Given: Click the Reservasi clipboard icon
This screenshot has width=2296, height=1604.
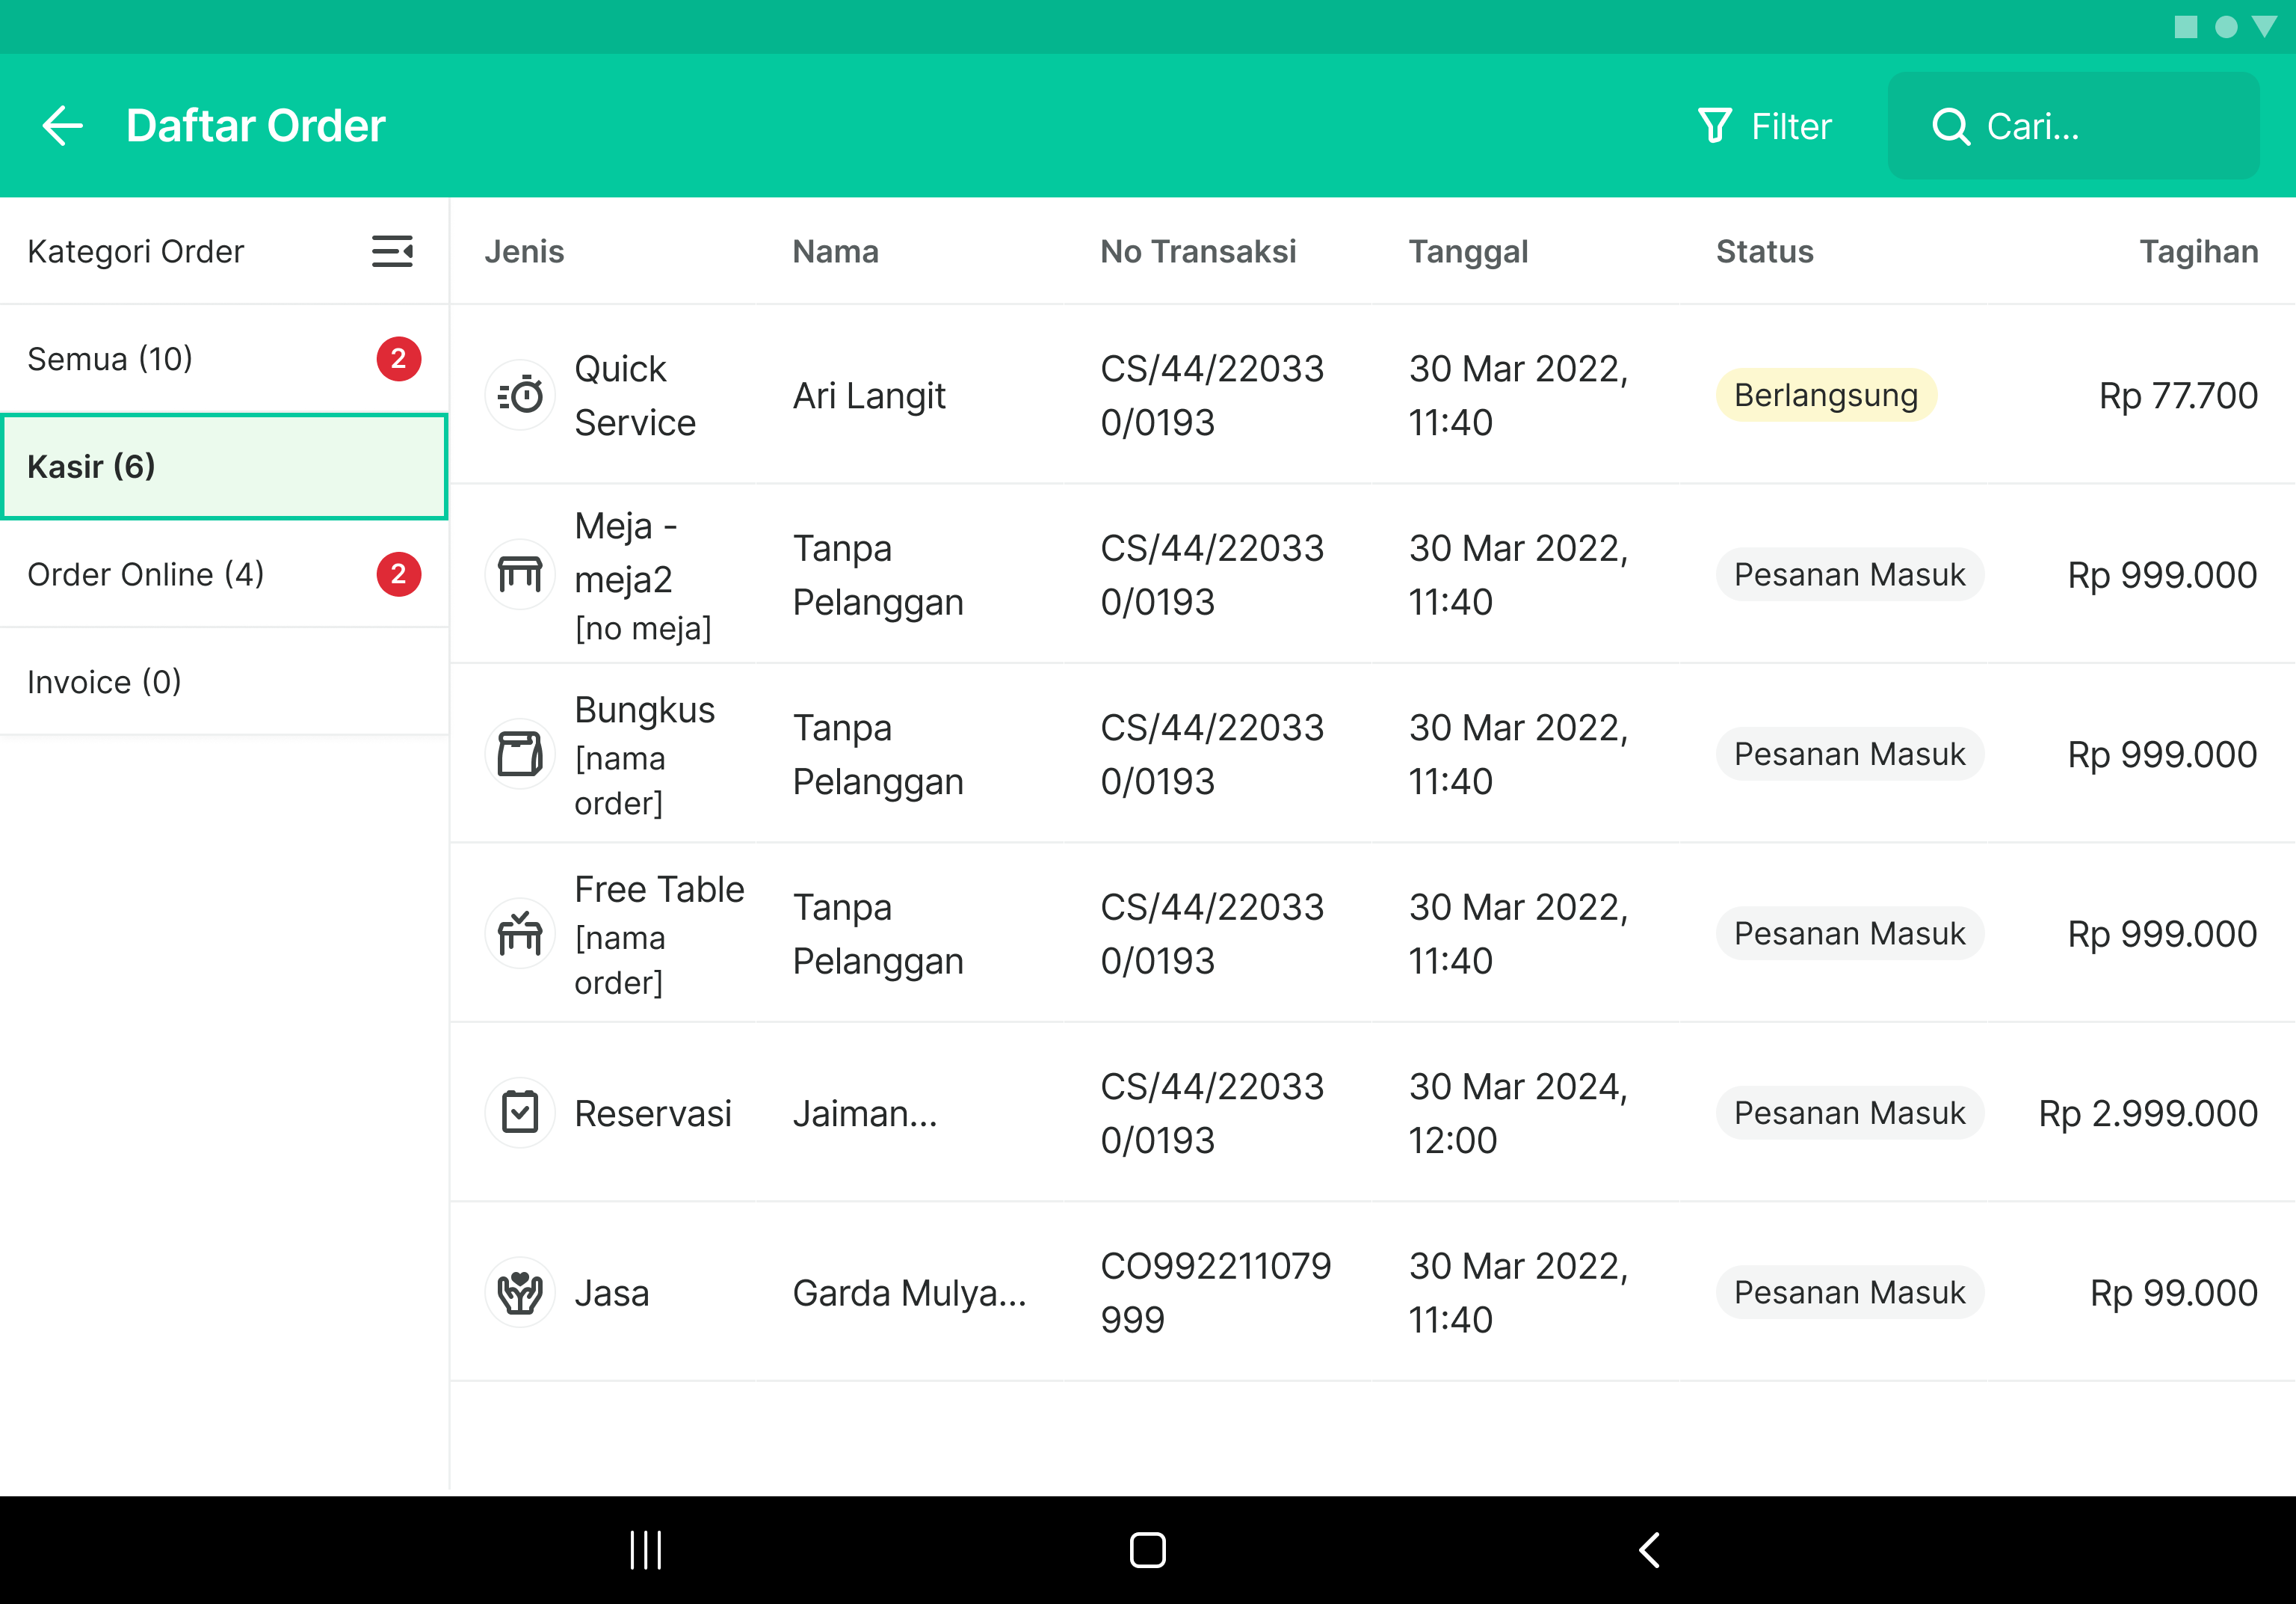Looking at the screenshot, I should (x=520, y=1113).
